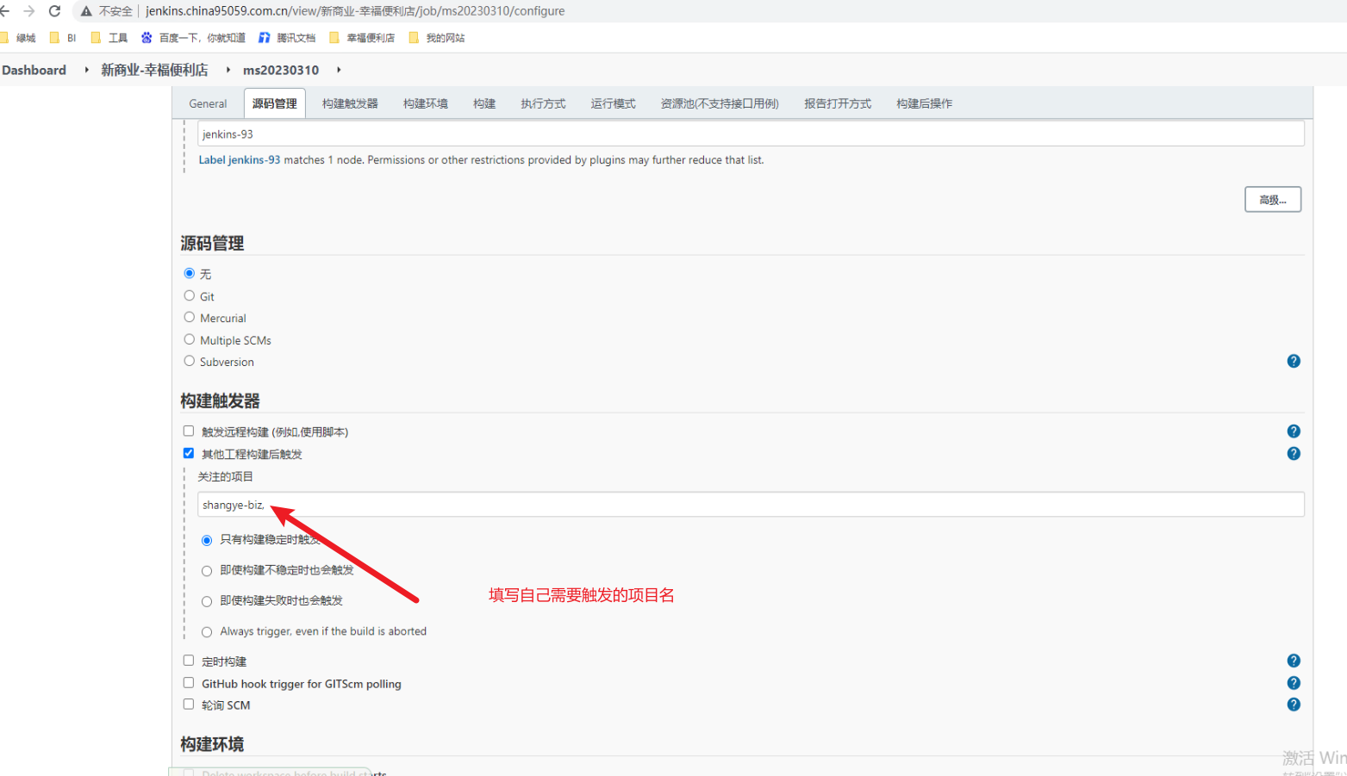Reload the page with refresh icon

[x=54, y=11]
